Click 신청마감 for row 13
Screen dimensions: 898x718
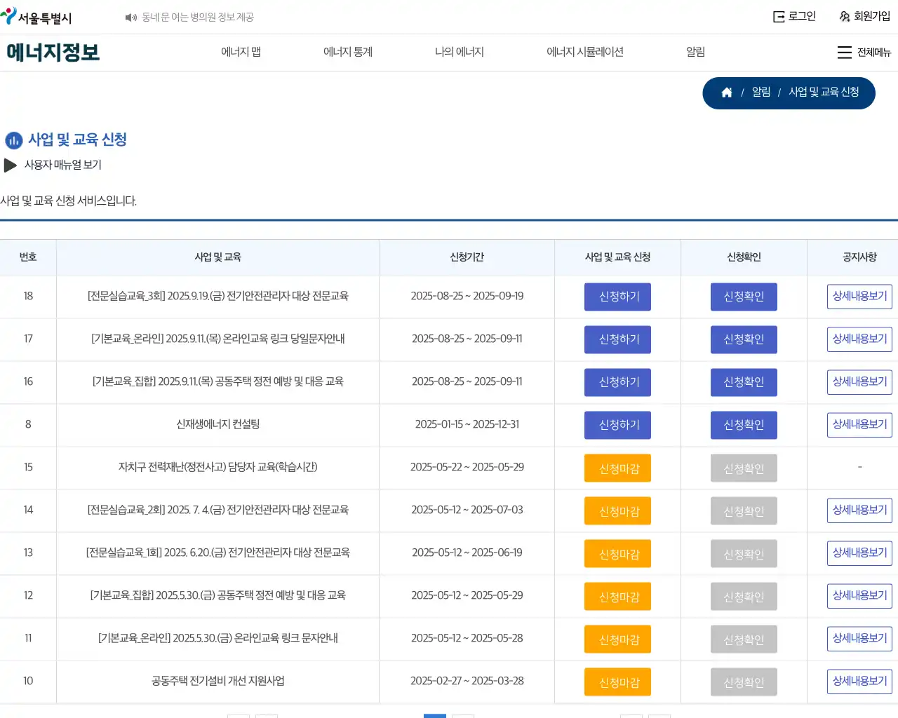tap(618, 554)
